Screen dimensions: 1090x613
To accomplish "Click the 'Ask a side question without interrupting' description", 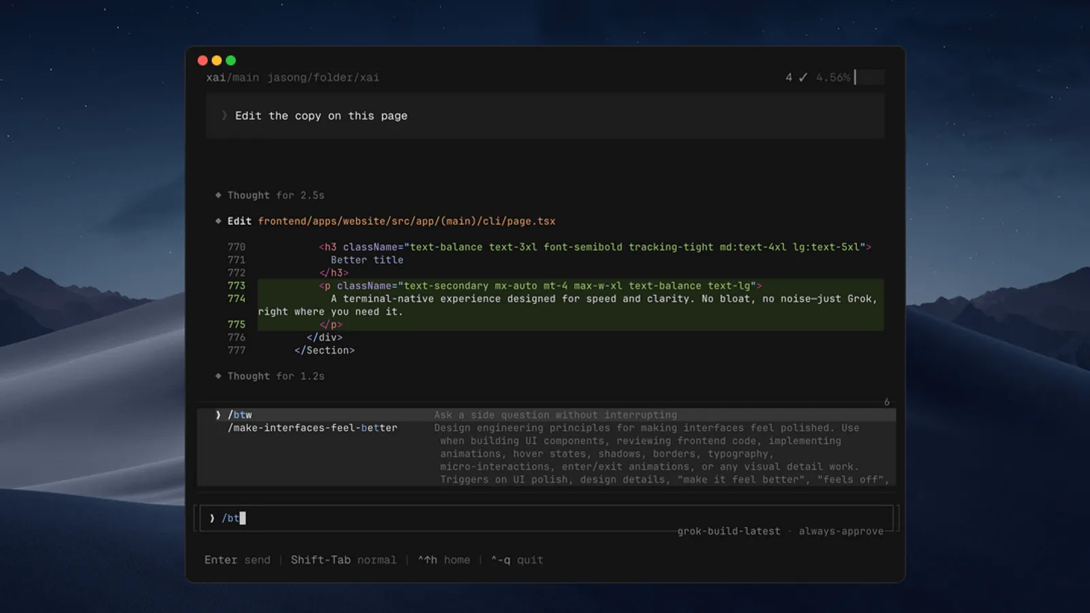I will 556,415.
